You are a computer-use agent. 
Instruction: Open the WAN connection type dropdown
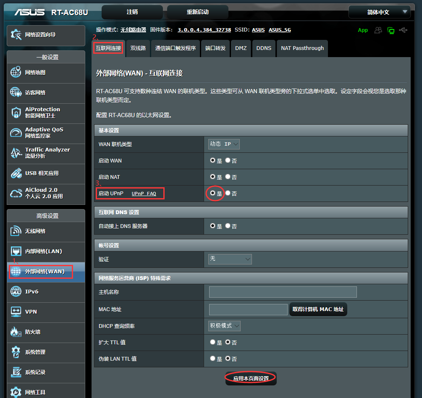tap(223, 143)
